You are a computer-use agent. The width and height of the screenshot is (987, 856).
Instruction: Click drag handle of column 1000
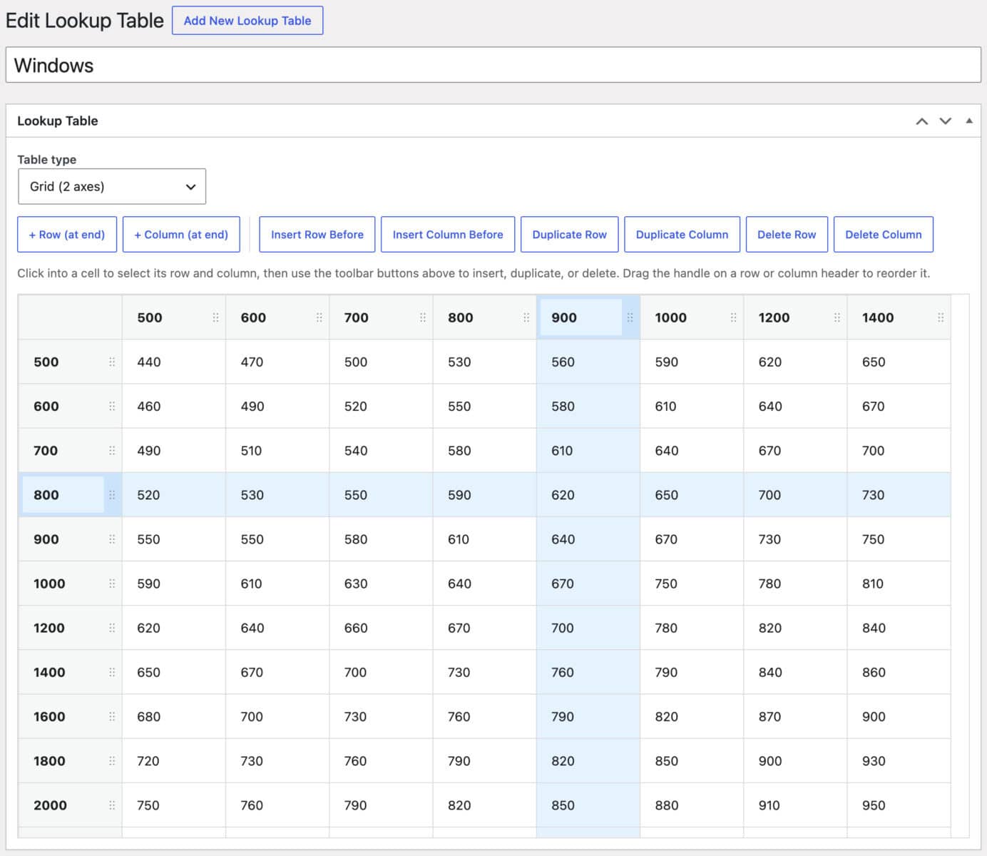(x=733, y=317)
